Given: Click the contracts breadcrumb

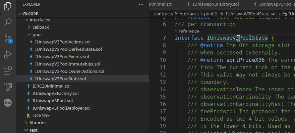Looking at the screenshot, I should (164, 14).
